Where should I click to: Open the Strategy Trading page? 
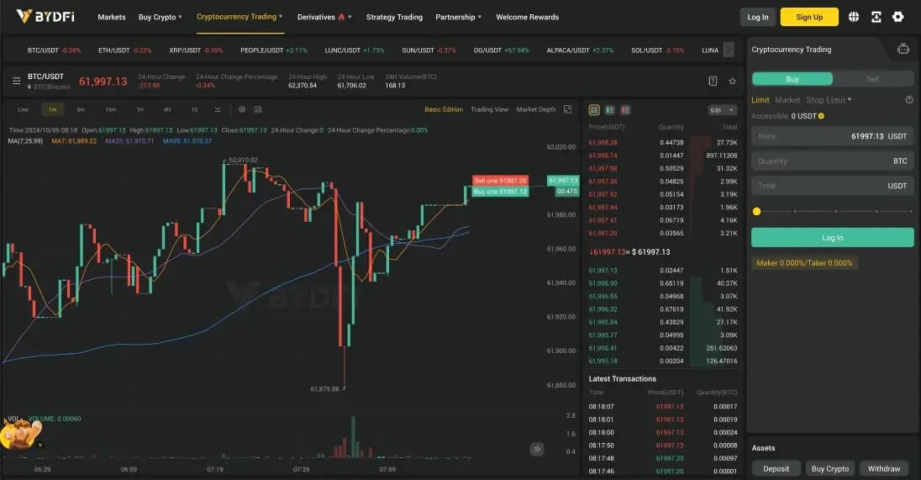[394, 17]
